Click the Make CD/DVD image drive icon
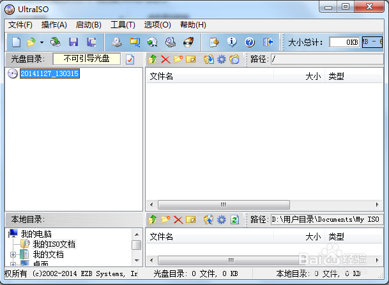 (x=117, y=42)
